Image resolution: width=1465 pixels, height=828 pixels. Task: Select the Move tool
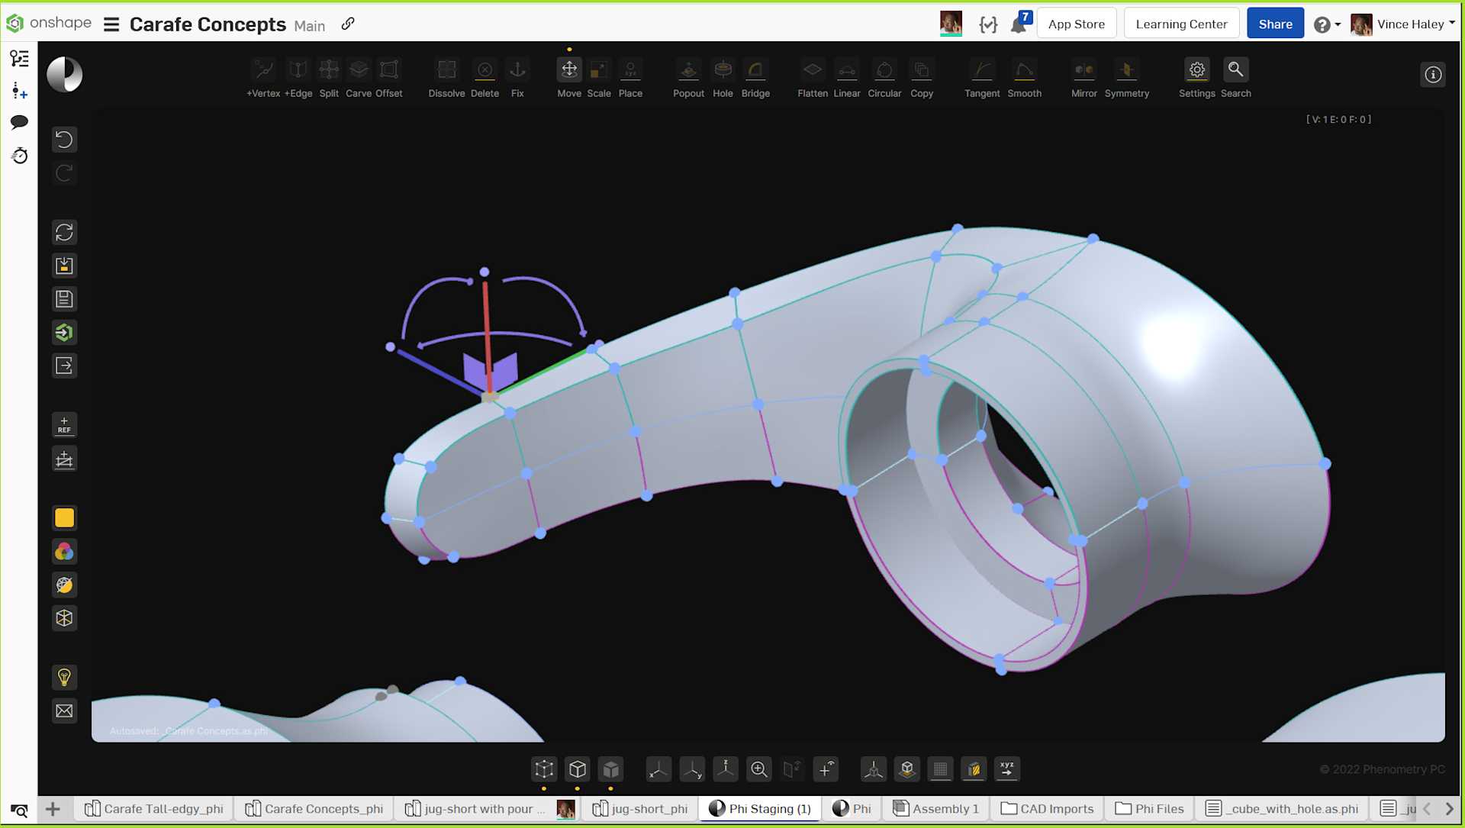click(569, 70)
